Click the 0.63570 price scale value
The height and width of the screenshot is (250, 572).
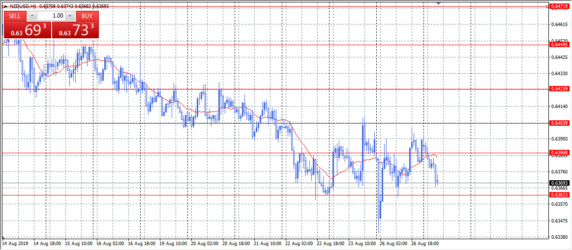click(558, 204)
